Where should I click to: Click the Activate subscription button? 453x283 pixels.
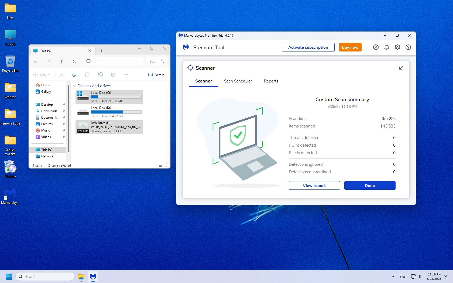click(308, 47)
